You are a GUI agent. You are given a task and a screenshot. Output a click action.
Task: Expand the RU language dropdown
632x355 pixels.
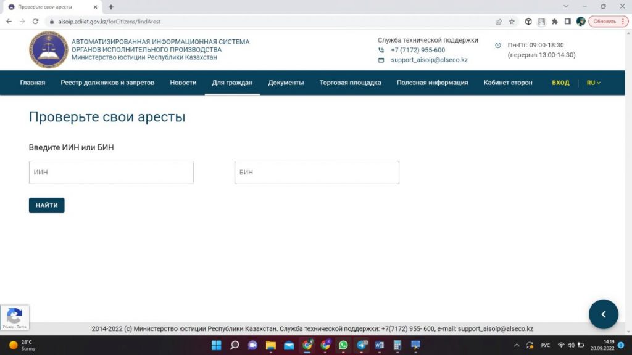pos(593,83)
